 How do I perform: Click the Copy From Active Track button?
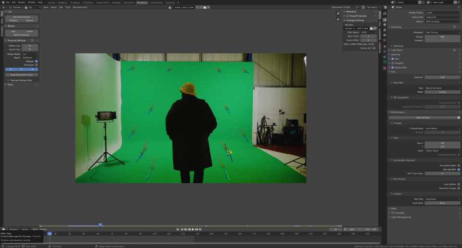[22, 74]
